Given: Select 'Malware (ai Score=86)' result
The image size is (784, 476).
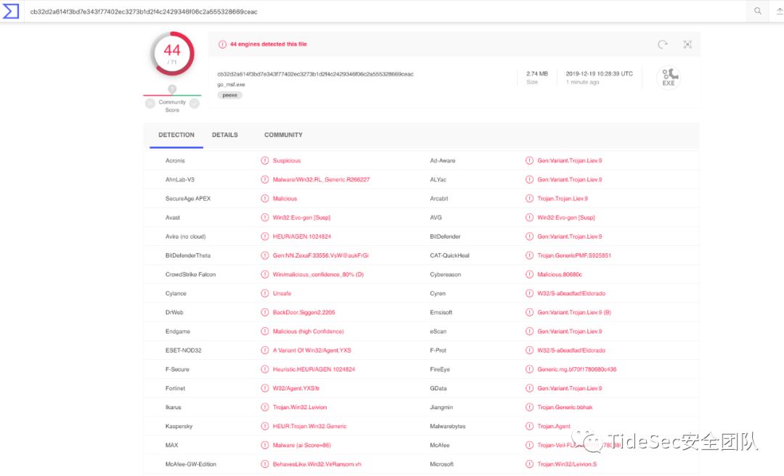Looking at the screenshot, I should click(301, 445).
